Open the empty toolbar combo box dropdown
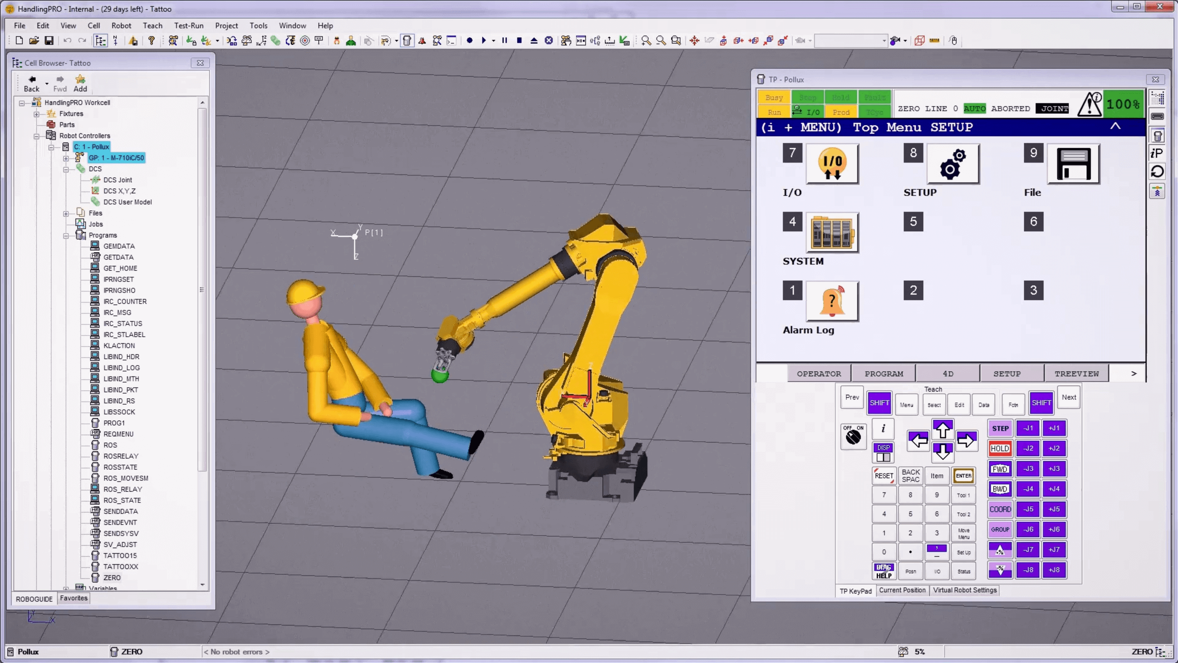 point(883,41)
